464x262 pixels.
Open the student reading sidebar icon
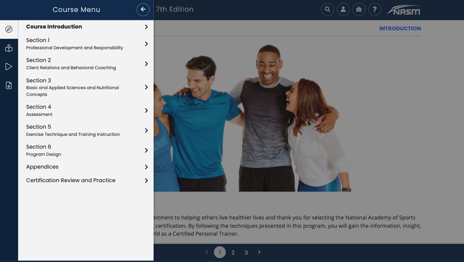tap(9, 48)
